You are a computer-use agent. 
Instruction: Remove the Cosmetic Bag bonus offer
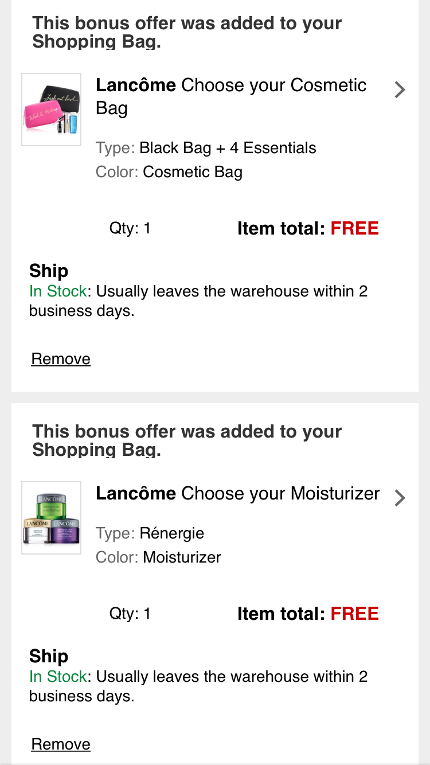[x=61, y=359]
